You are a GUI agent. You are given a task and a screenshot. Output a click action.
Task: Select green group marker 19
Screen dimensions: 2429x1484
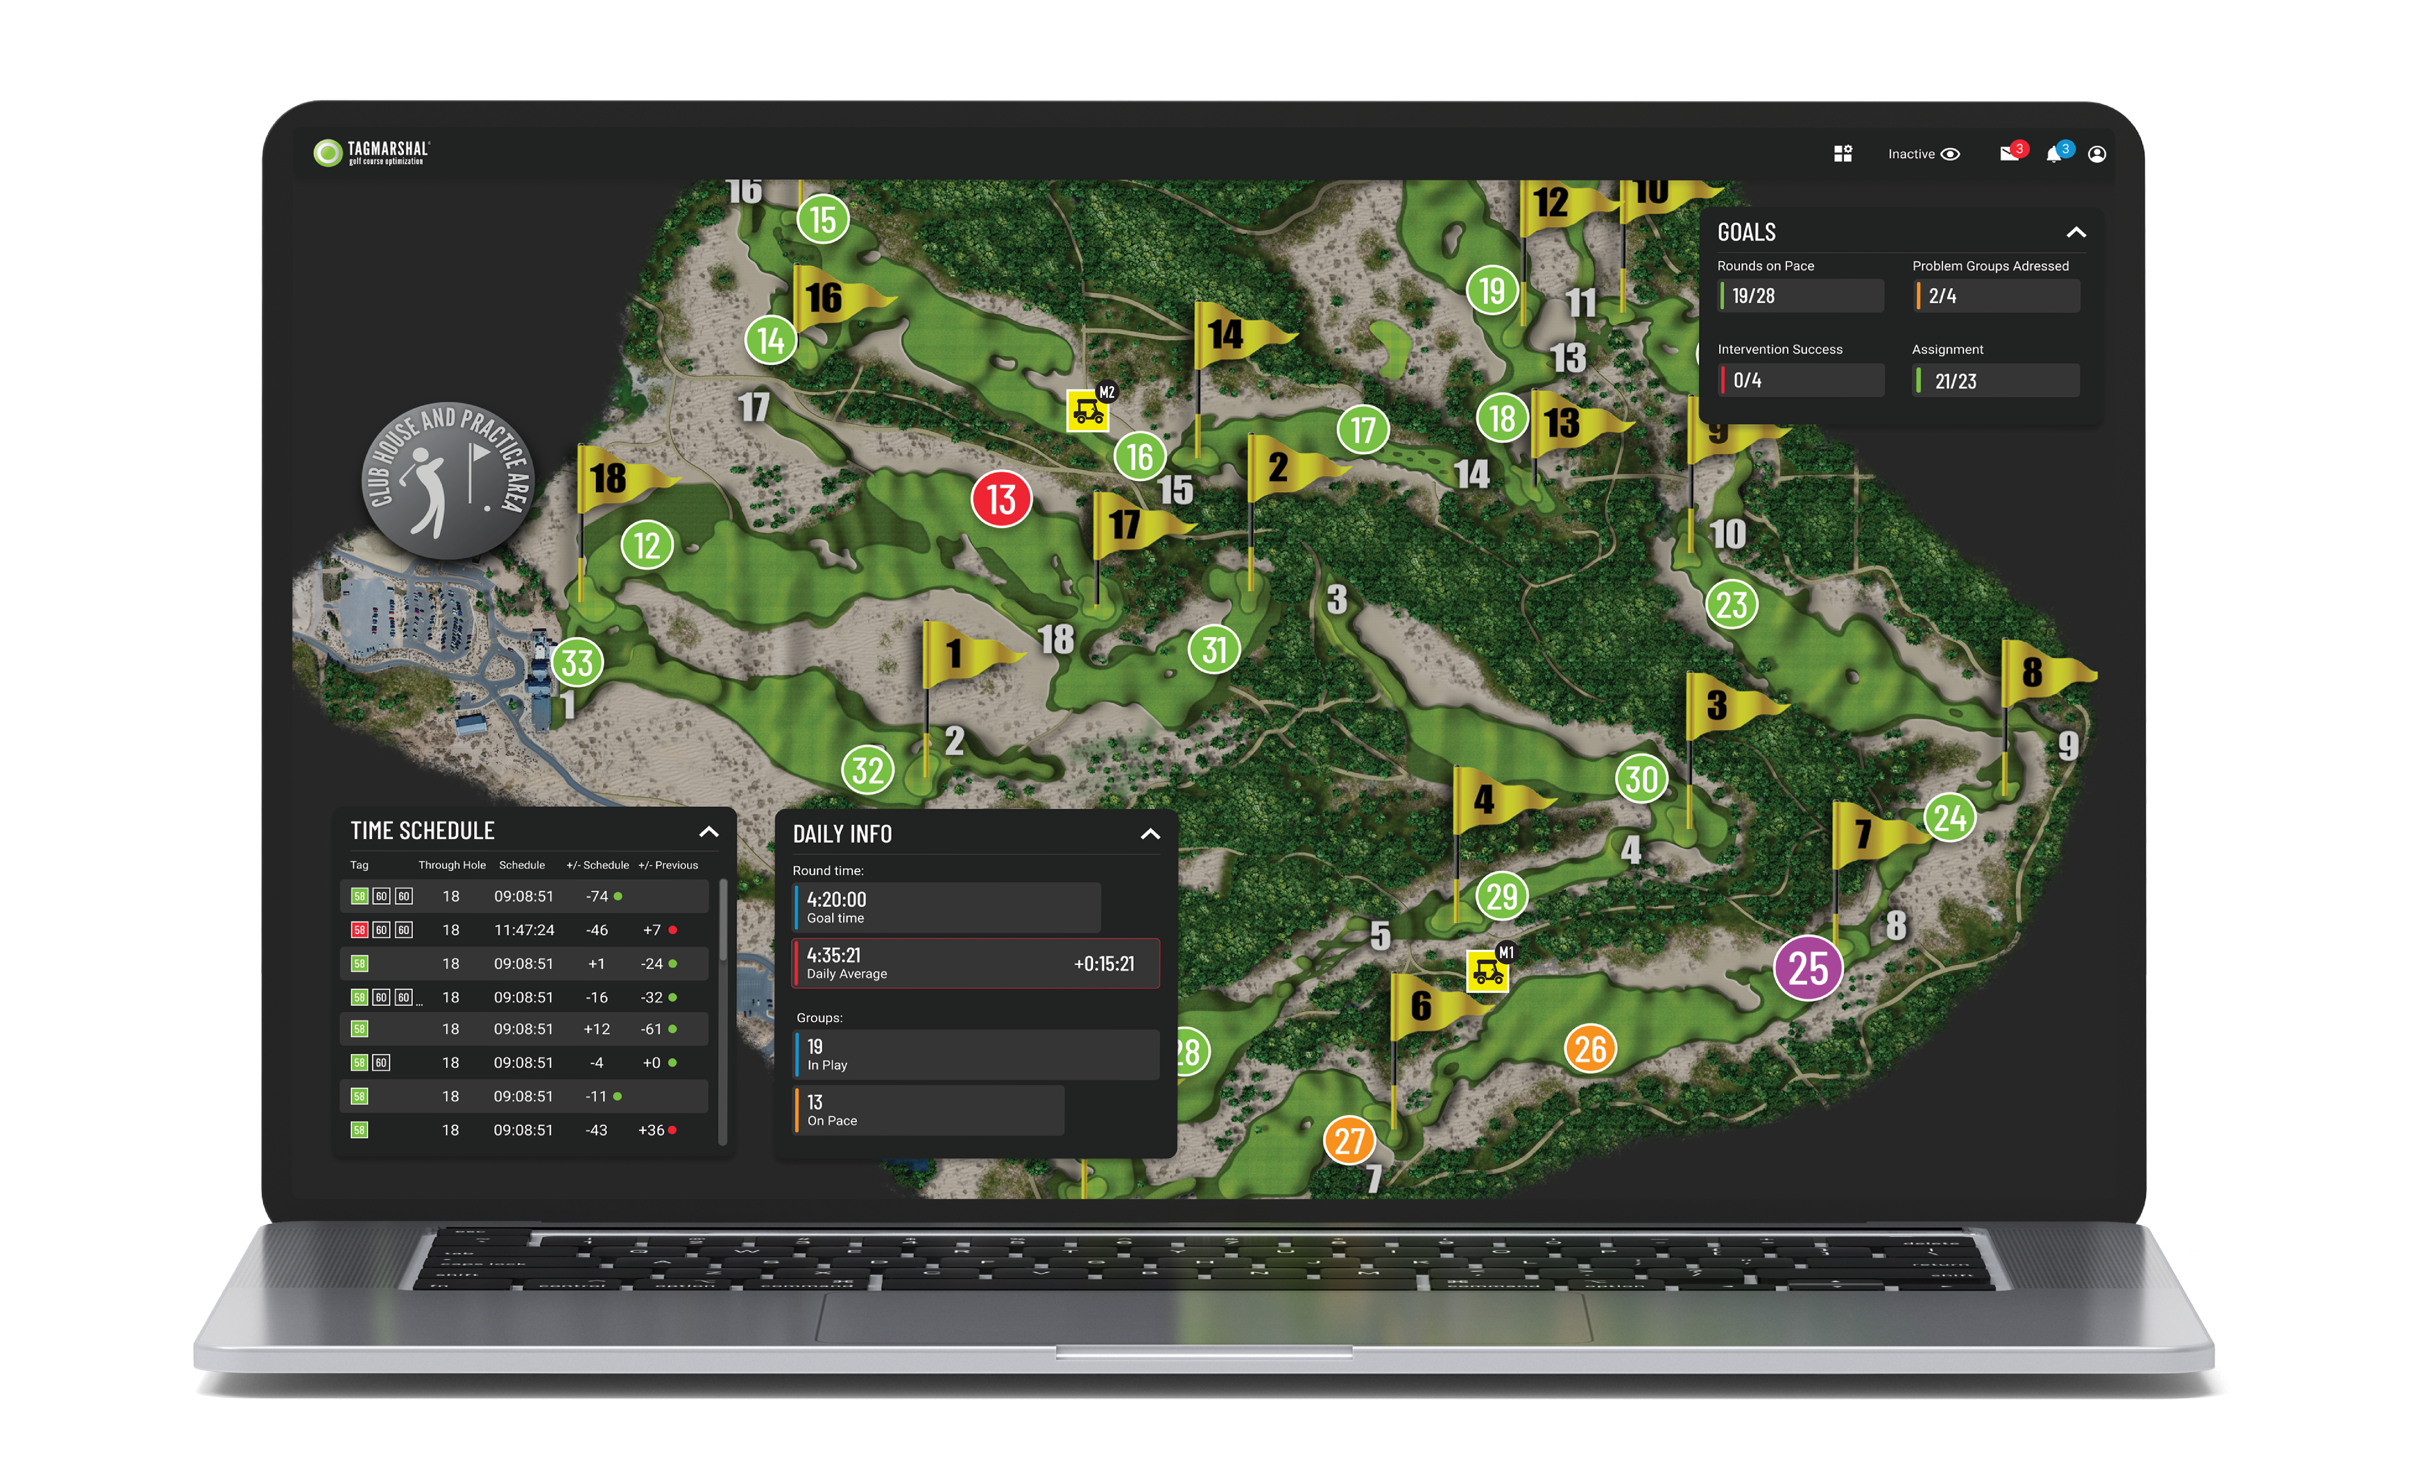coord(1492,290)
